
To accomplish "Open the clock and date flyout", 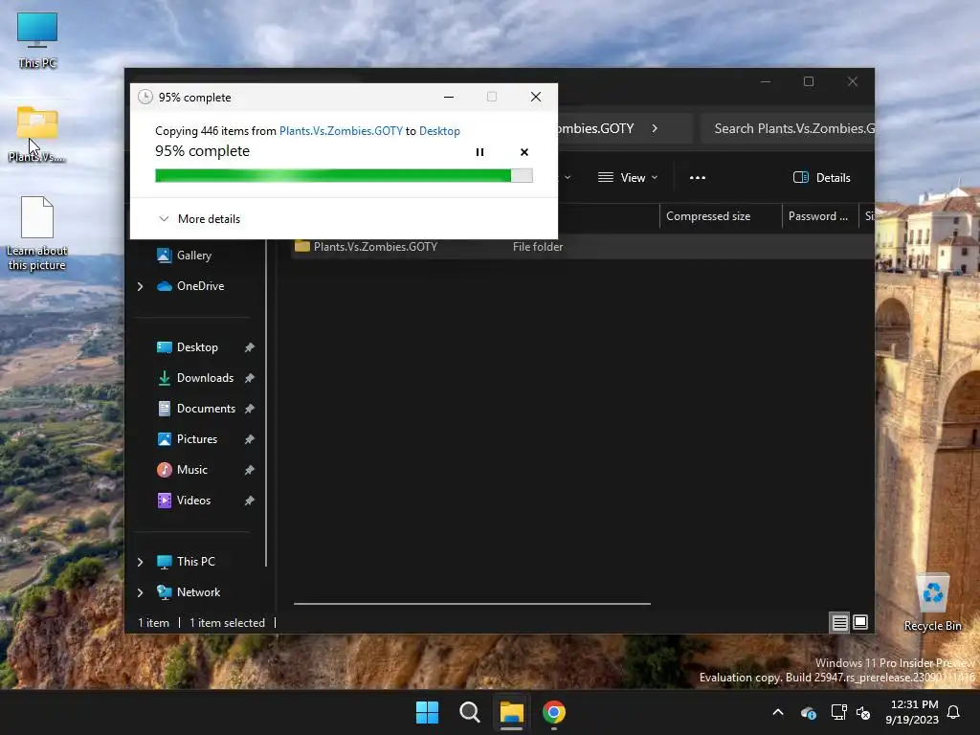I will pos(912,712).
